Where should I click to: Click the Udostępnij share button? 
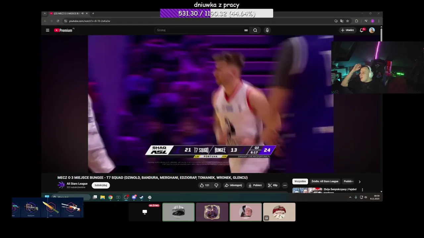(233, 185)
